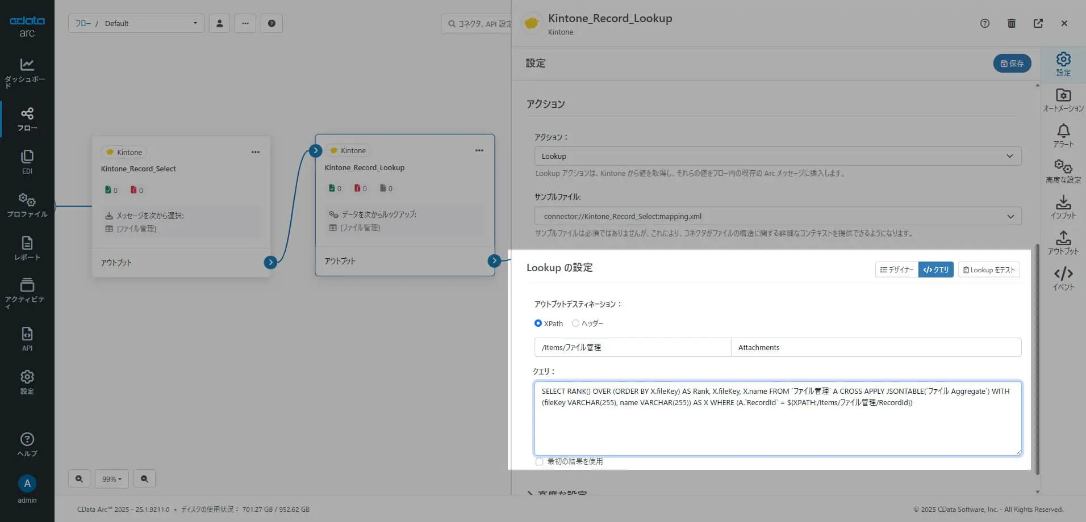The width and height of the screenshot is (1086, 522).
Task: Click the フロー breadcrumb link
Action: click(x=83, y=23)
